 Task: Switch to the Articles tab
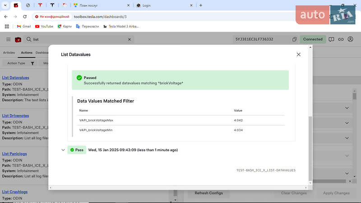pyautogui.click(x=9, y=52)
